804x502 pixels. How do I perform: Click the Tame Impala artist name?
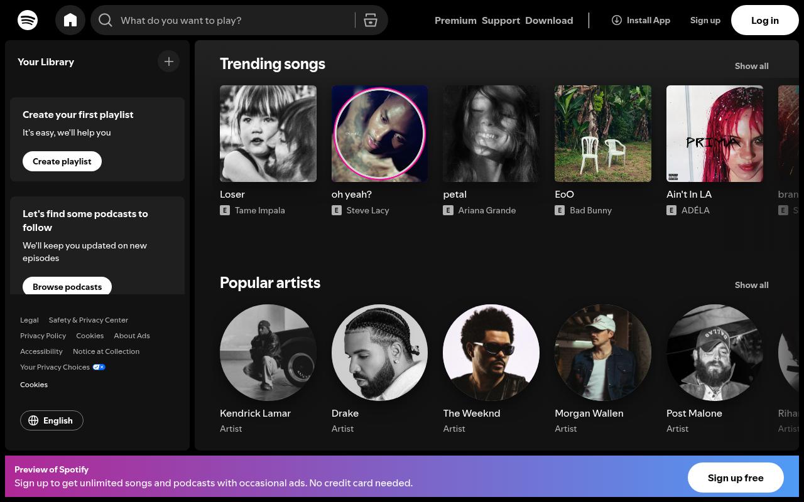click(260, 210)
